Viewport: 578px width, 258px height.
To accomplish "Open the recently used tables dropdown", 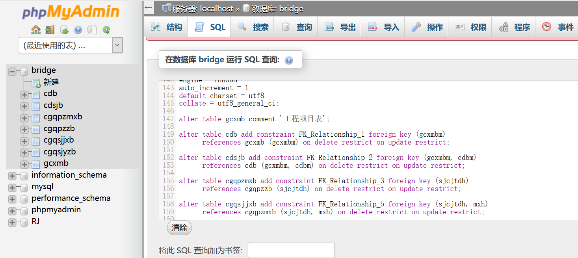I will (x=71, y=45).
